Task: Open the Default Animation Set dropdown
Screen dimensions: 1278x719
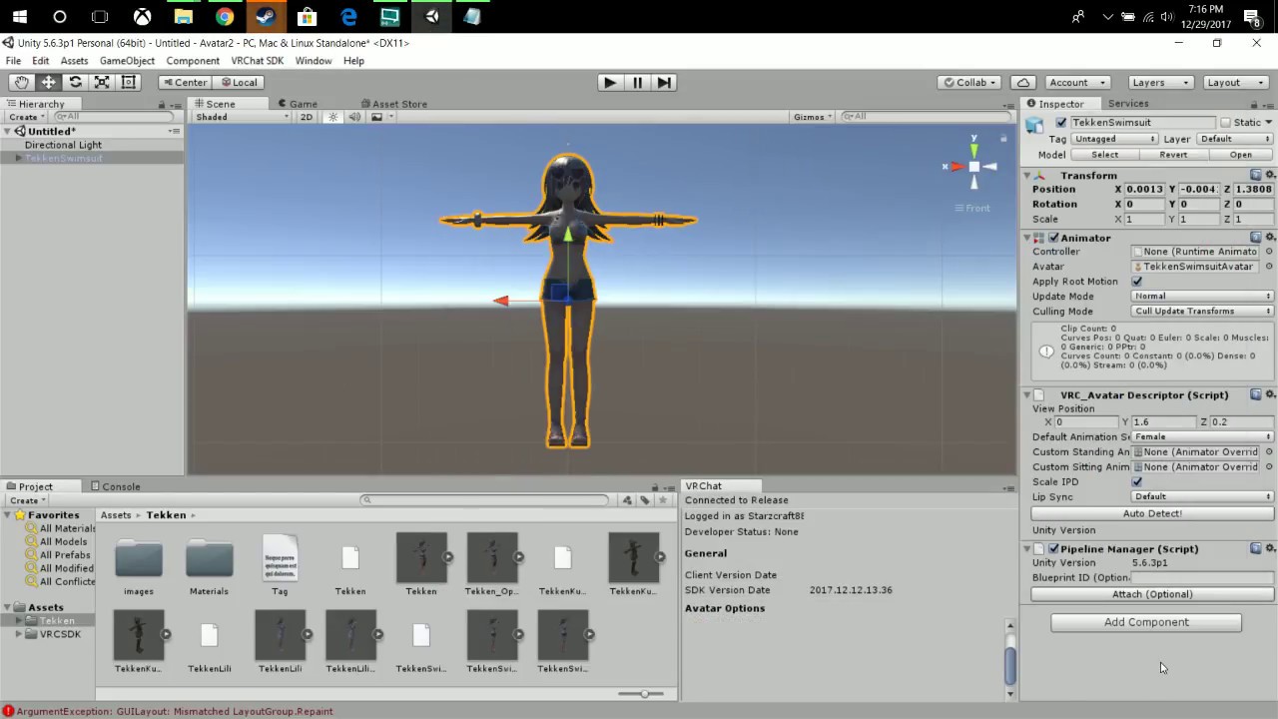Action: (1202, 436)
